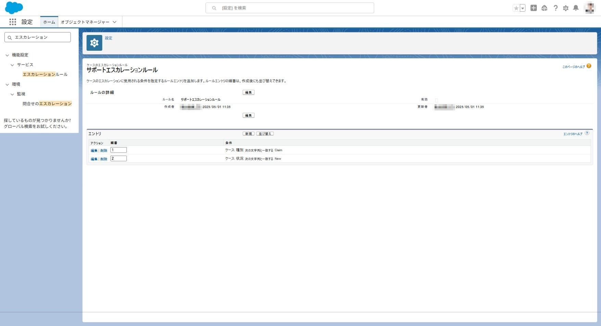Collapse the 環境 tree section
Screen dimensions: 601x326
(x=7, y=84)
